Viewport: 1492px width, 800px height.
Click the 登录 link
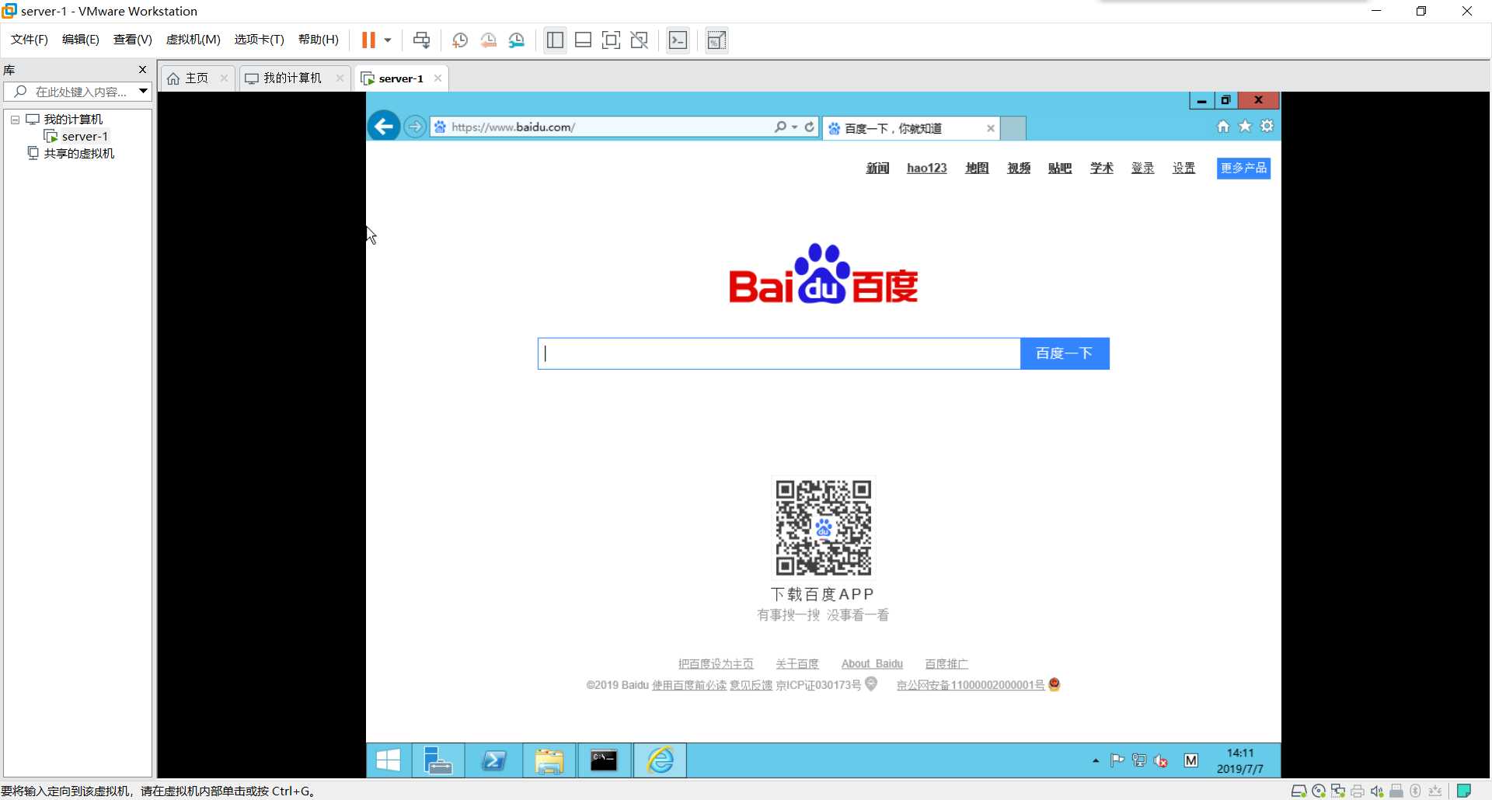click(x=1142, y=169)
